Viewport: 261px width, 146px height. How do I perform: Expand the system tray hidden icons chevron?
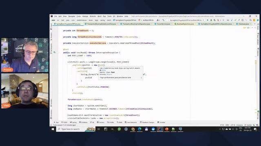click(220, 129)
